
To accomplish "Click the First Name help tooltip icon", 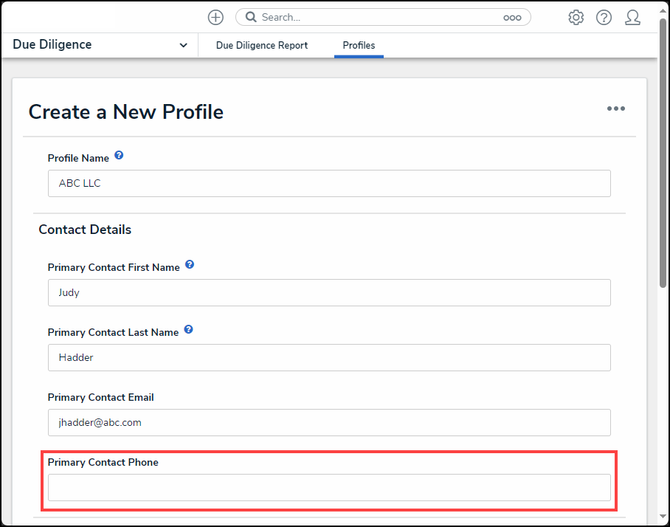I will coord(190,264).
